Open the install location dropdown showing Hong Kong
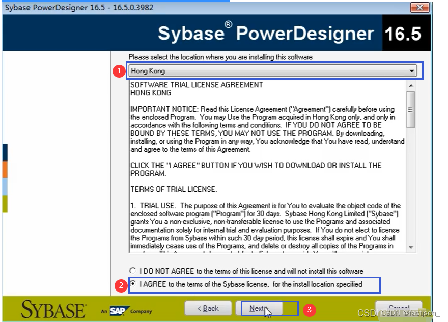Viewport: 448px width, 322px height. 272,71
